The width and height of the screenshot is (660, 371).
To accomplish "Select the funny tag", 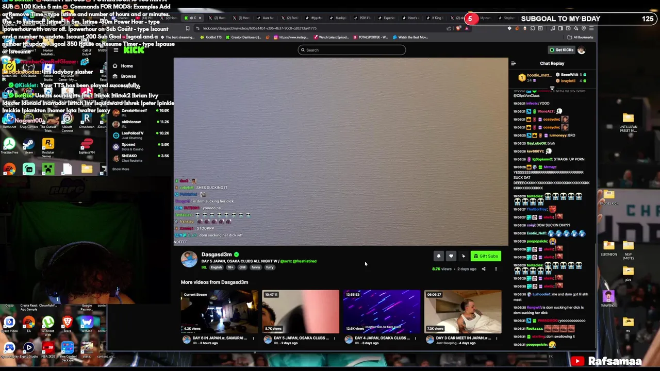I will pos(256,267).
